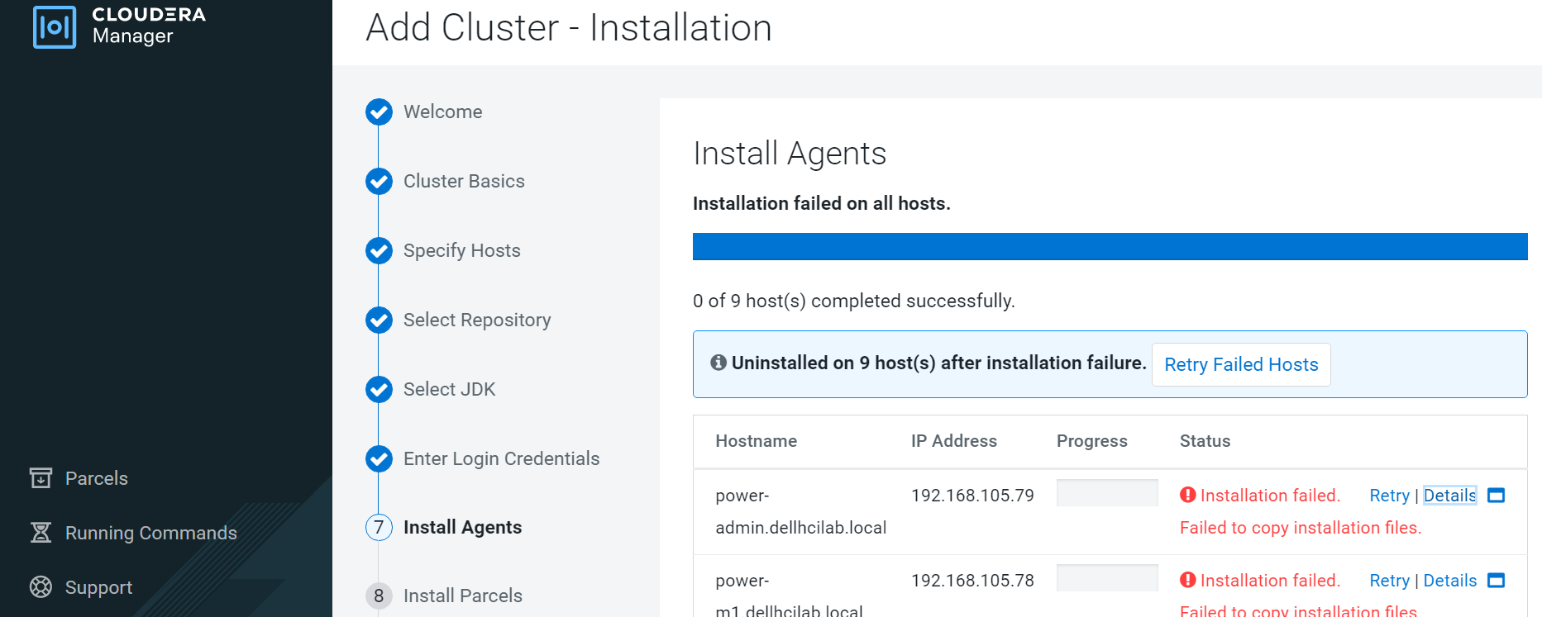The height and width of the screenshot is (617, 1542).
Task: Open popup window icon for 192.168.105.78 host
Action: click(x=1496, y=581)
